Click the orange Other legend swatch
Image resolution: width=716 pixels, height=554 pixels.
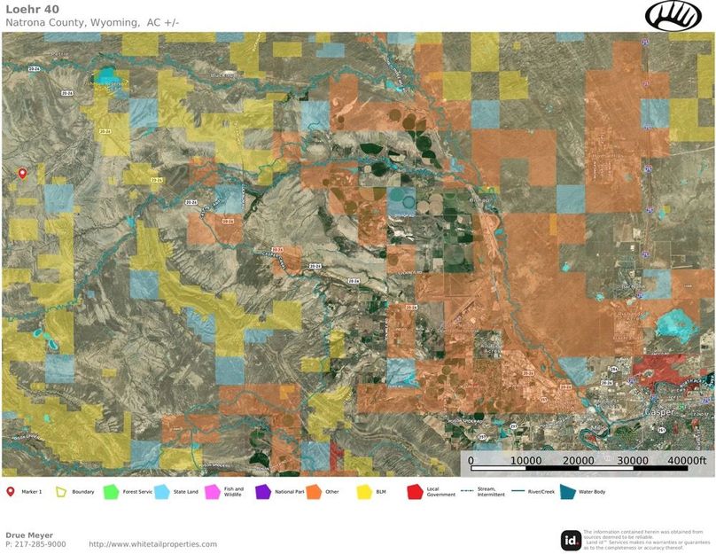[x=313, y=491]
